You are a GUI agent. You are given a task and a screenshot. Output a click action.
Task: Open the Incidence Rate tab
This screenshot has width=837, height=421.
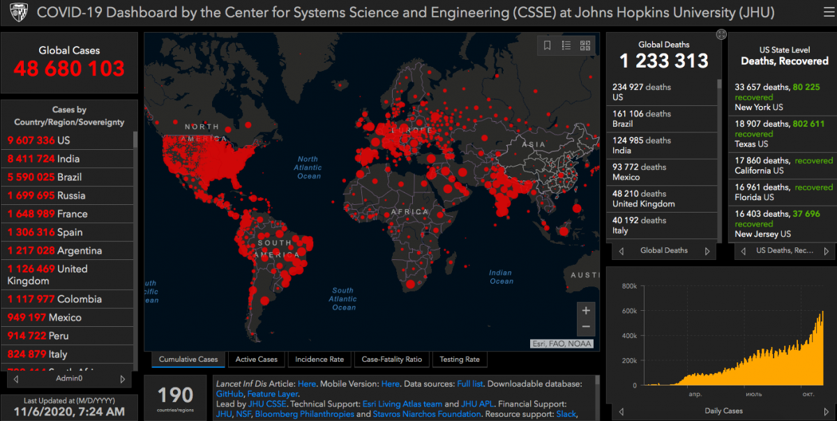319,360
